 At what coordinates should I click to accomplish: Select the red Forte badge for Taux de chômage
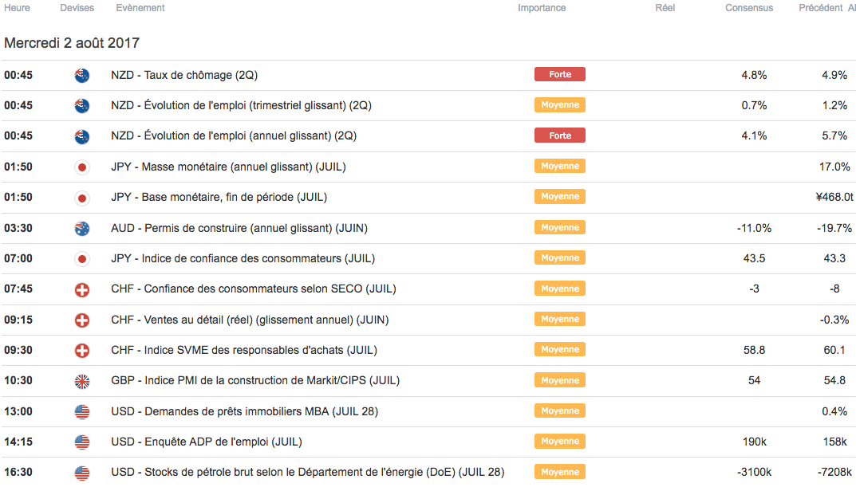pos(560,74)
